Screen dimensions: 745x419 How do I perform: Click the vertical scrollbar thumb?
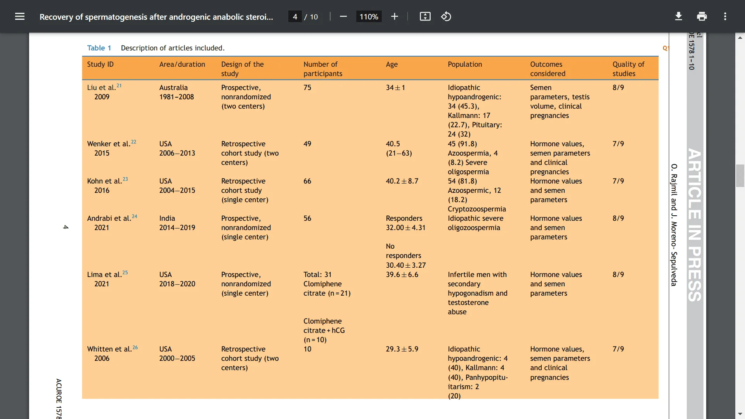click(x=740, y=175)
